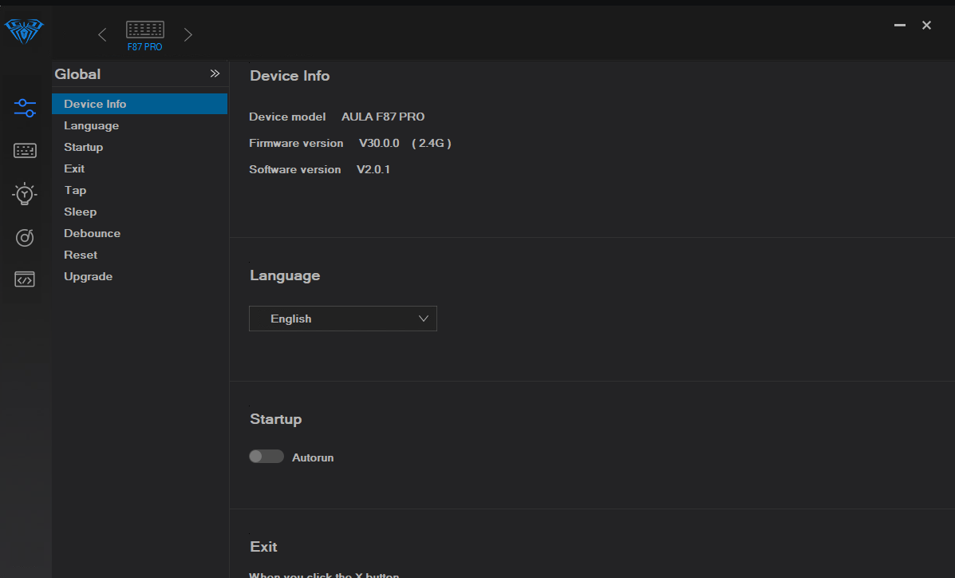Open the keyboard key mapping icon
Image resolution: width=955 pixels, height=578 pixels.
(x=25, y=151)
